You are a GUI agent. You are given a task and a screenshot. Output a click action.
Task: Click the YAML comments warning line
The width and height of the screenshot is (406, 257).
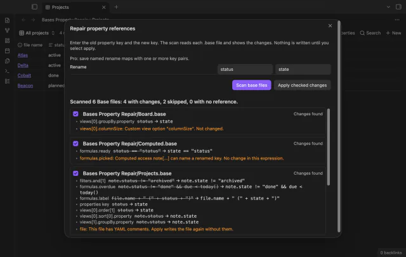tap(157, 229)
